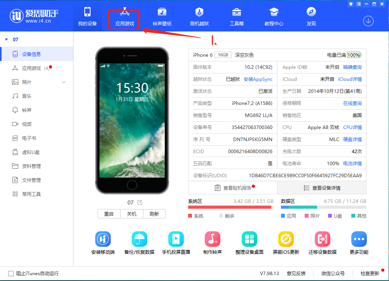Screen dimensions: 389x281
Task: Collapse the 07 device entry
Action: (7, 39)
